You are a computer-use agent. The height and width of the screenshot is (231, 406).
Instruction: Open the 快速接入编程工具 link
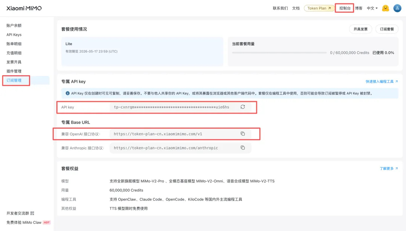click(x=382, y=81)
